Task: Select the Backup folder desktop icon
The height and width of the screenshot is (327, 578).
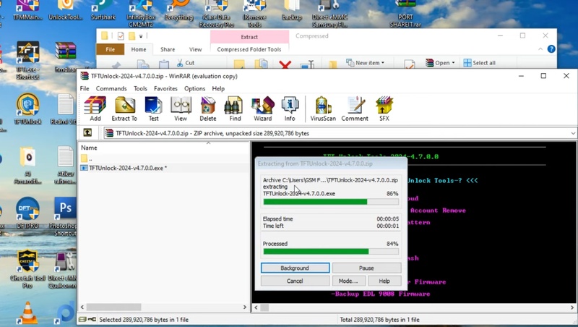Action: pos(292,10)
